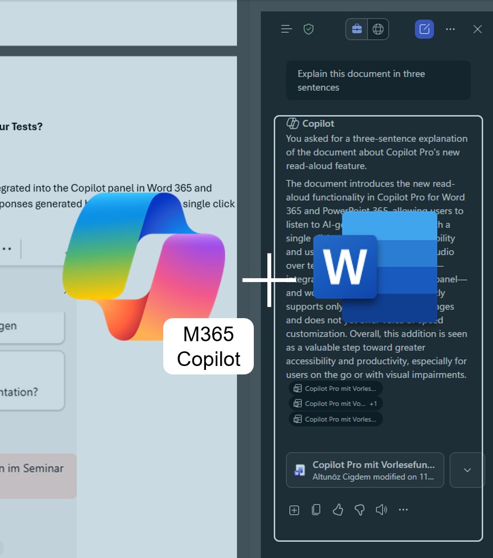Open the first Copilot Pro reference chip
Image resolution: width=493 pixels, height=558 pixels.
(x=335, y=389)
